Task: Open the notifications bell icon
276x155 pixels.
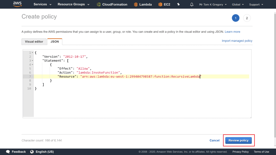Action: coord(192,5)
